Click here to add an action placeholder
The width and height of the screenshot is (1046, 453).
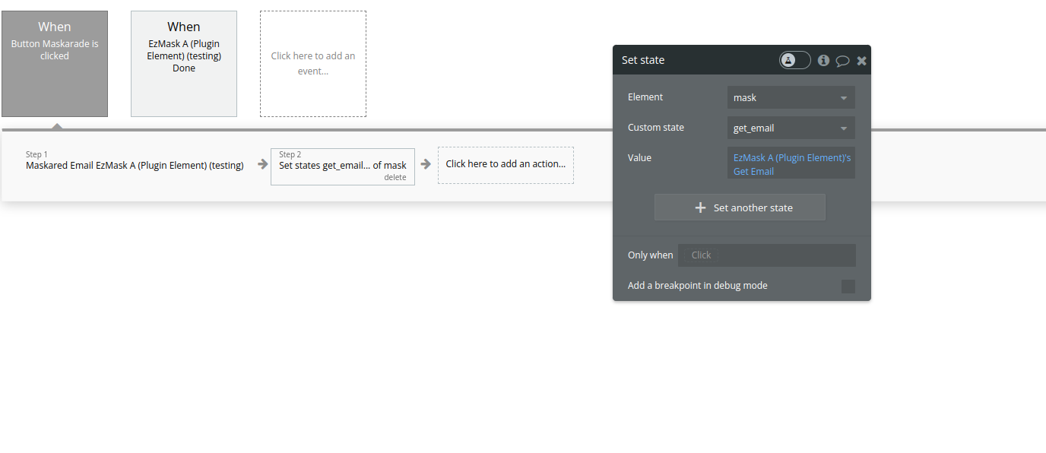(506, 164)
